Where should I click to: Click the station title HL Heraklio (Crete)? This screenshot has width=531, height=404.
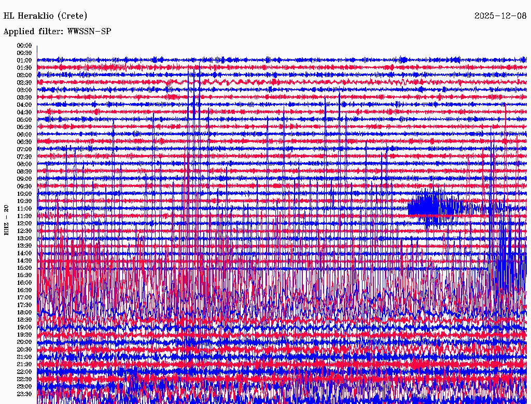point(46,16)
